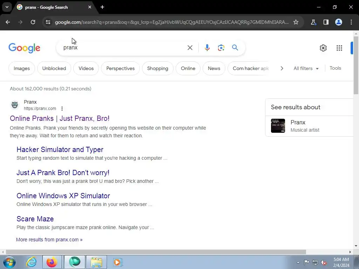This screenshot has width=359, height=269.
Task: Open Online Windows XP Simulator link
Action: click(63, 196)
